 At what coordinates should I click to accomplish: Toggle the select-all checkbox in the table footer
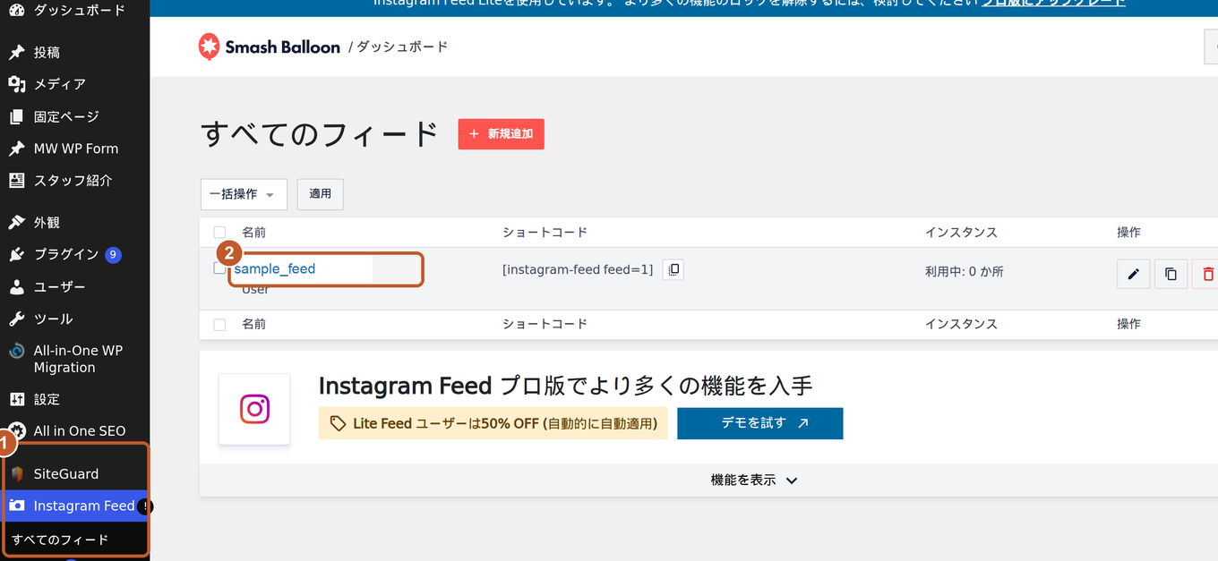pyautogui.click(x=219, y=324)
